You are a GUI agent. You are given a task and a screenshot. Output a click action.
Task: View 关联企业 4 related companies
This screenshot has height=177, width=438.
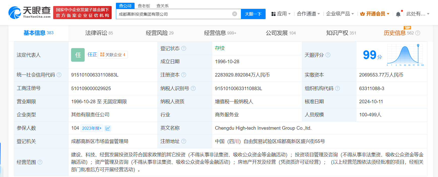click(113, 55)
